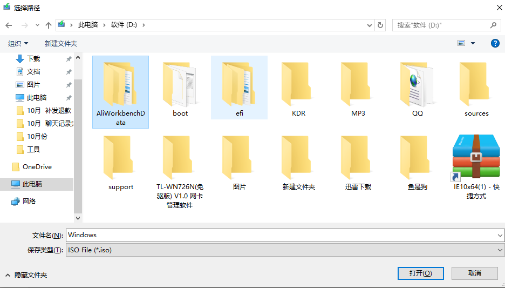Click the 取消 button
This screenshot has height=288, width=505.
474,273
